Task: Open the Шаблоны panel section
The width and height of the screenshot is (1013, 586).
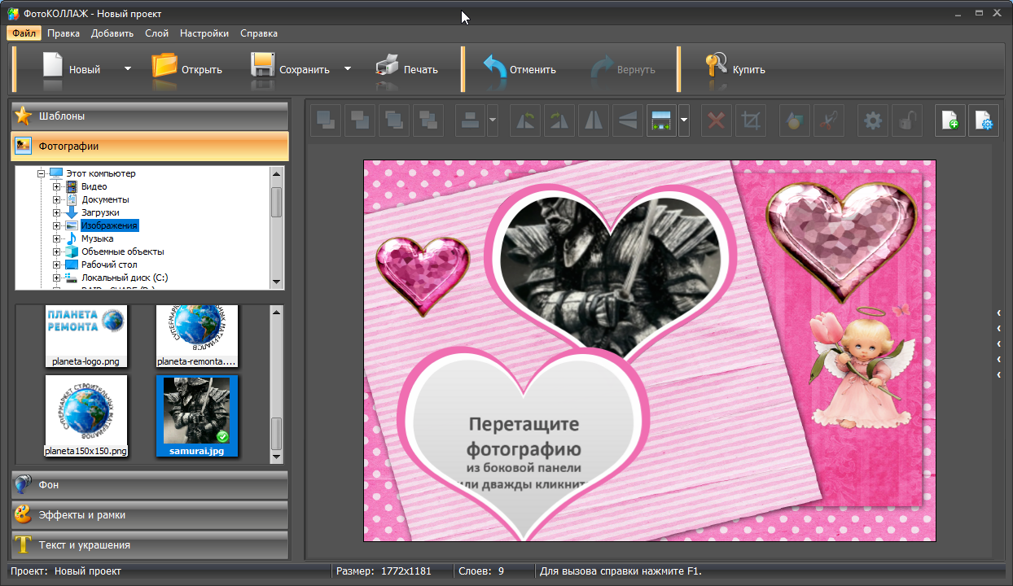Action: [150, 116]
